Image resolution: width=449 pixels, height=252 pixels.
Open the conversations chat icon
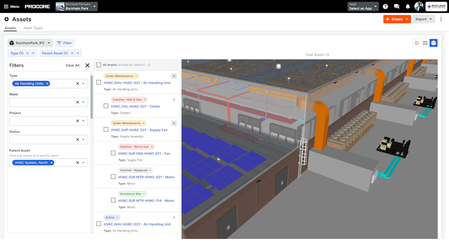[396, 6]
